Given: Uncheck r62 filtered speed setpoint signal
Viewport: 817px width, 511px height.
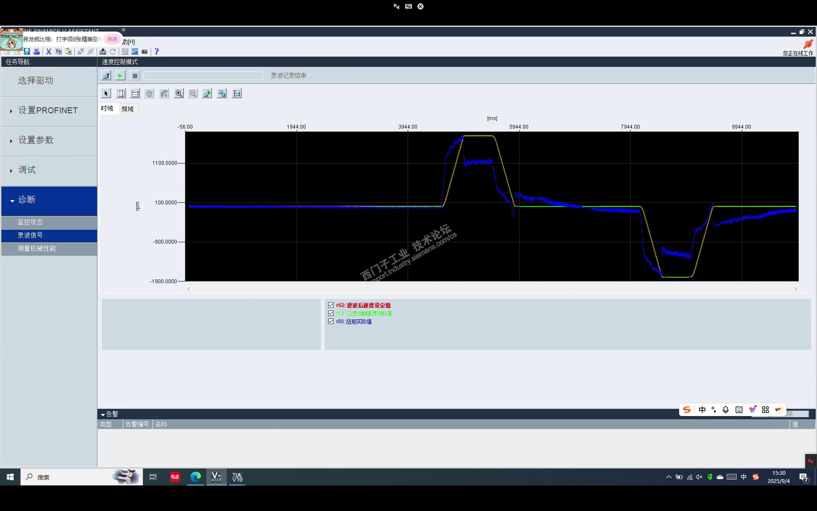Looking at the screenshot, I should click(331, 305).
